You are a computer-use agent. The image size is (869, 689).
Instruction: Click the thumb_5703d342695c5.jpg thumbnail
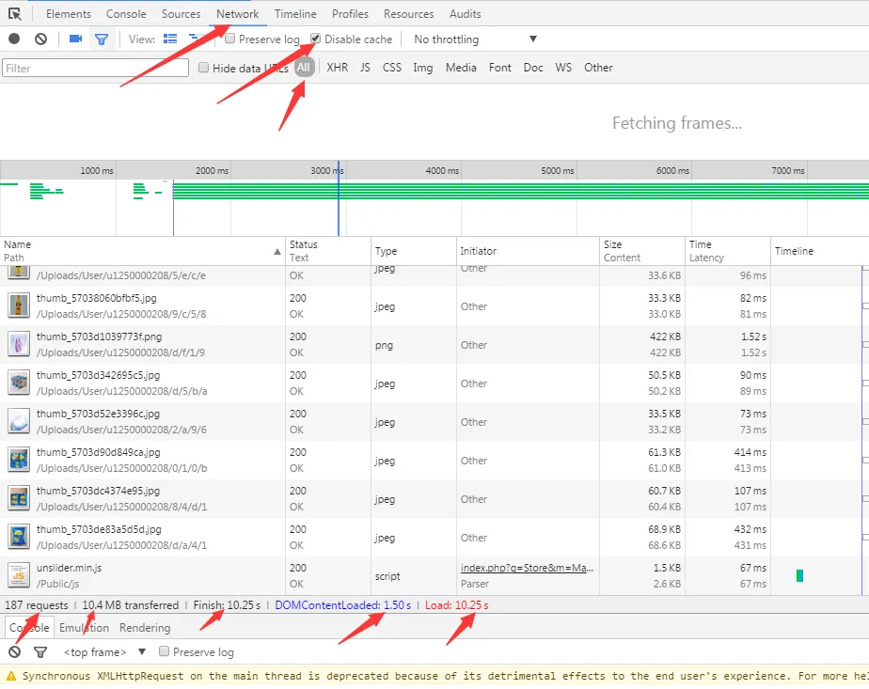[x=19, y=383]
